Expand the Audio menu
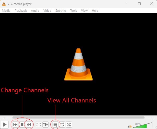The height and width of the screenshot is (129, 157). (x=35, y=11)
